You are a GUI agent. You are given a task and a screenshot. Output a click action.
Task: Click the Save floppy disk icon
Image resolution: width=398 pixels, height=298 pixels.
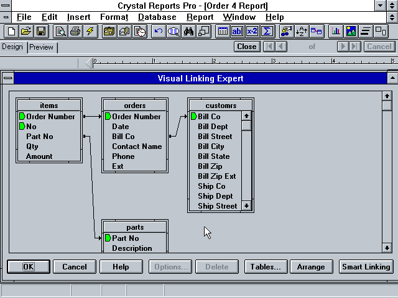point(41,32)
